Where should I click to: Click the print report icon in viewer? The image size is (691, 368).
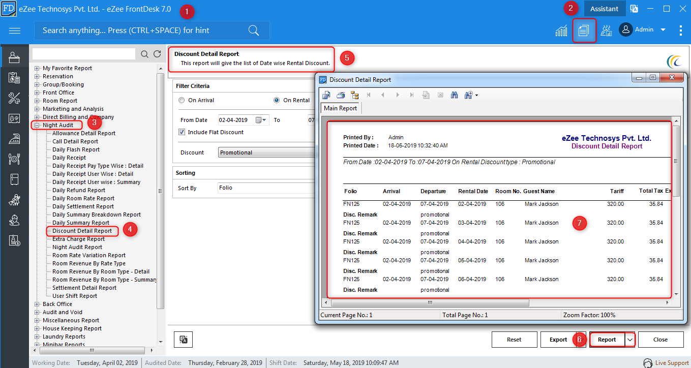click(x=341, y=95)
